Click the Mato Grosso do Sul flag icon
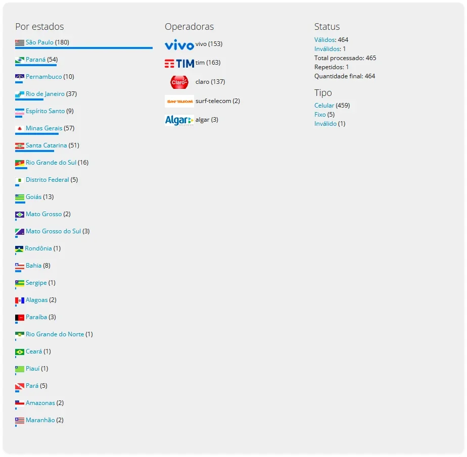Viewport: 467px width, 457px height. point(20,232)
